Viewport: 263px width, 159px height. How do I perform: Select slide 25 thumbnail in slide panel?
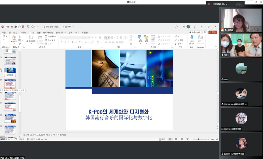coord(10,106)
